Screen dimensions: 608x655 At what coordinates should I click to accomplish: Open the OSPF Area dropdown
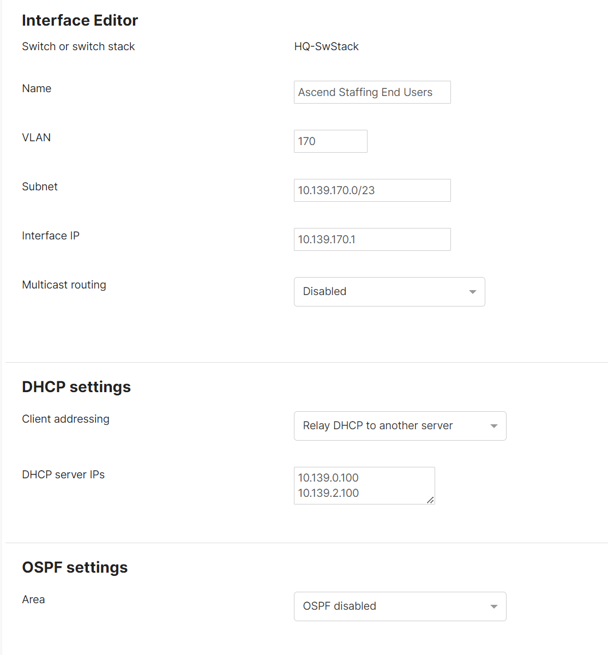point(400,606)
